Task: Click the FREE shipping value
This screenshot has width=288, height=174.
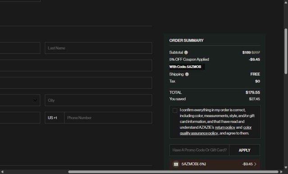Action: [255, 74]
